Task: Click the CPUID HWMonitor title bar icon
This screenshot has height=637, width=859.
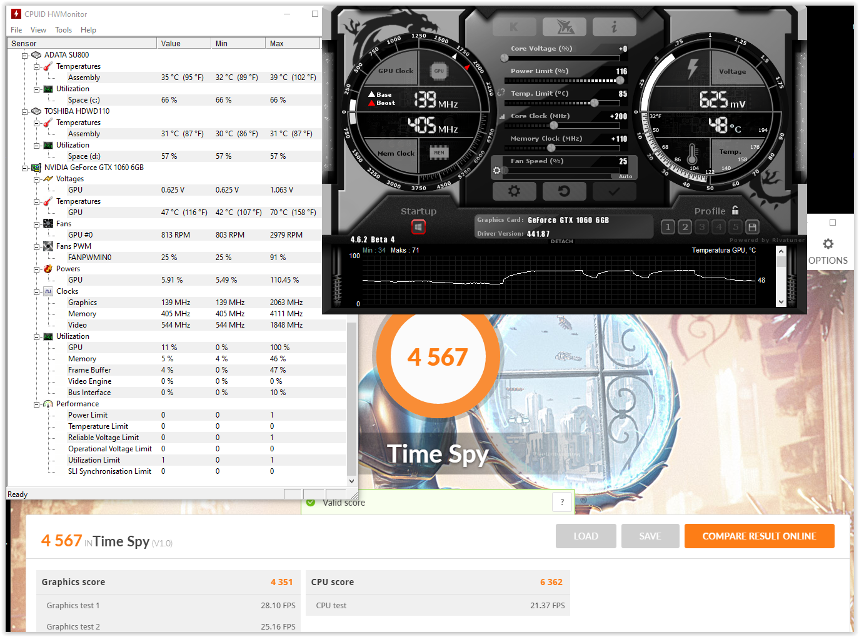Action: click(16, 14)
